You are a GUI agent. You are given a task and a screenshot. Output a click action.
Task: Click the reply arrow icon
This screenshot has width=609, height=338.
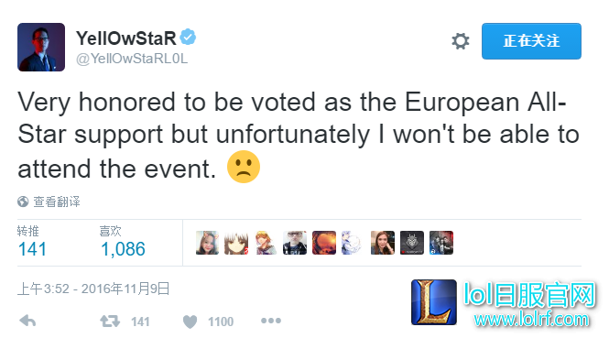pos(27,321)
